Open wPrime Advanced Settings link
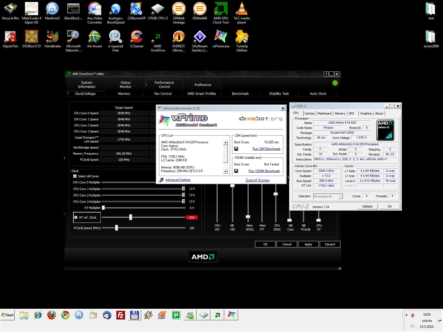 point(178,180)
